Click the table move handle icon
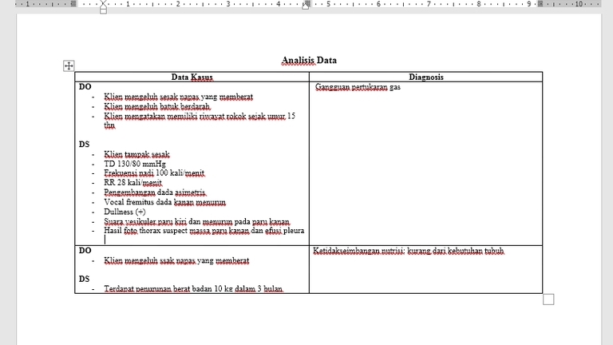This screenshot has height=345, width=613. (x=69, y=65)
